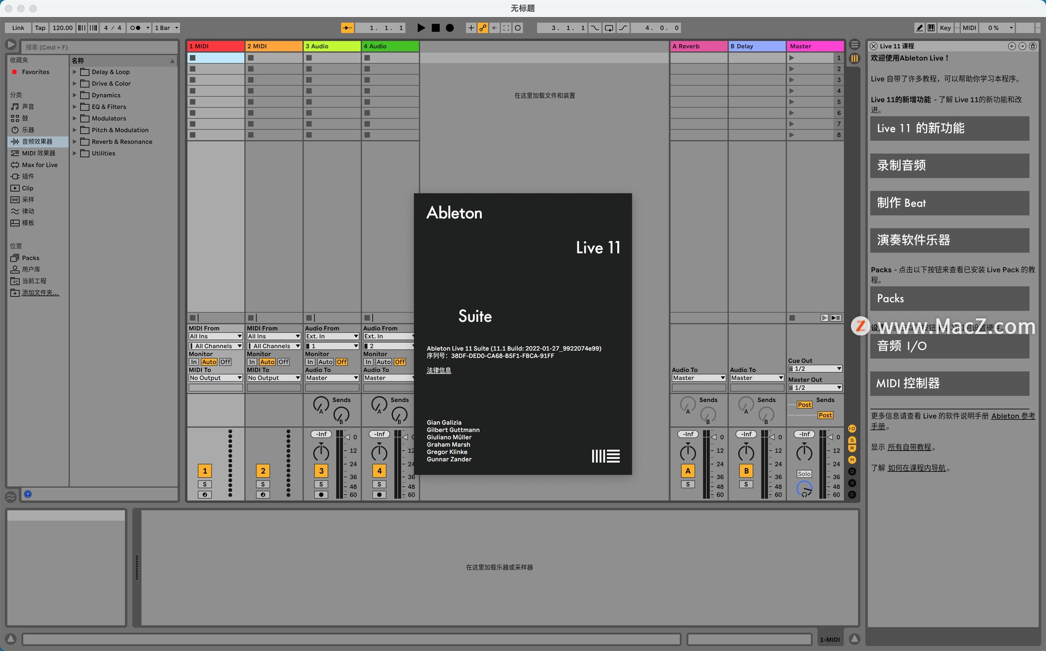Toggle the In/Out section selector

[x=852, y=429]
